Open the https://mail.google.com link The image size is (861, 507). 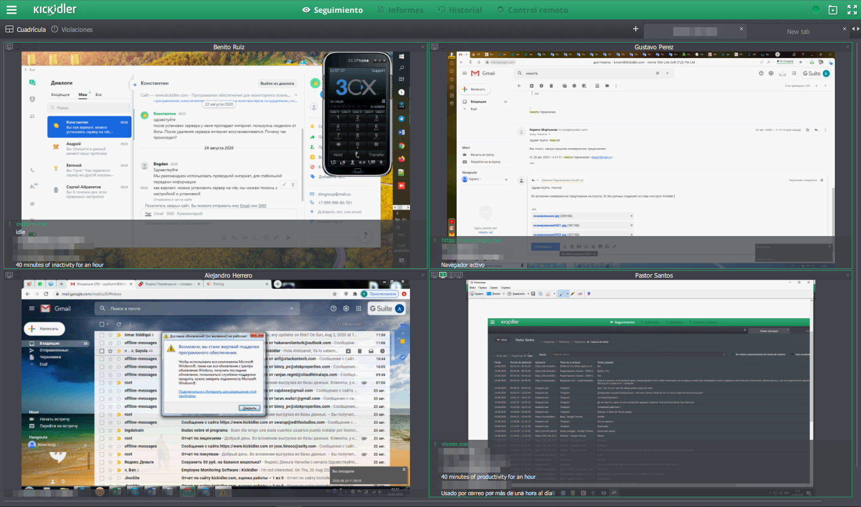472,240
